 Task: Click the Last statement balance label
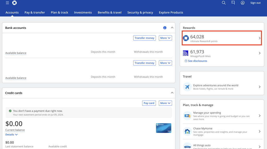click(19, 146)
